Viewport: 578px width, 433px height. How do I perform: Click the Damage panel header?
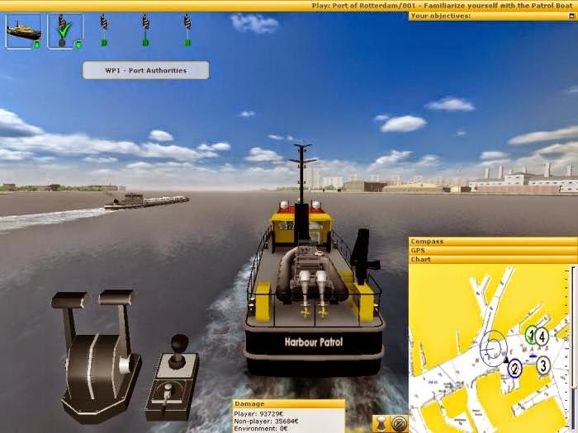tap(289, 404)
